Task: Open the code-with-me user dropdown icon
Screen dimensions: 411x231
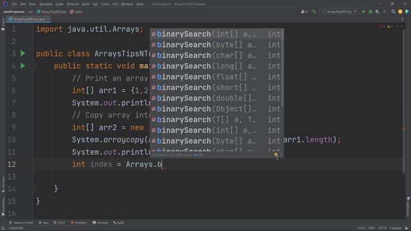Action: pos(304,12)
